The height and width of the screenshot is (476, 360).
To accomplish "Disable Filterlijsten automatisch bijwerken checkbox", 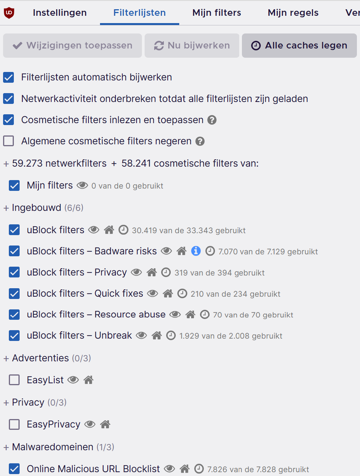I will pos(8,77).
